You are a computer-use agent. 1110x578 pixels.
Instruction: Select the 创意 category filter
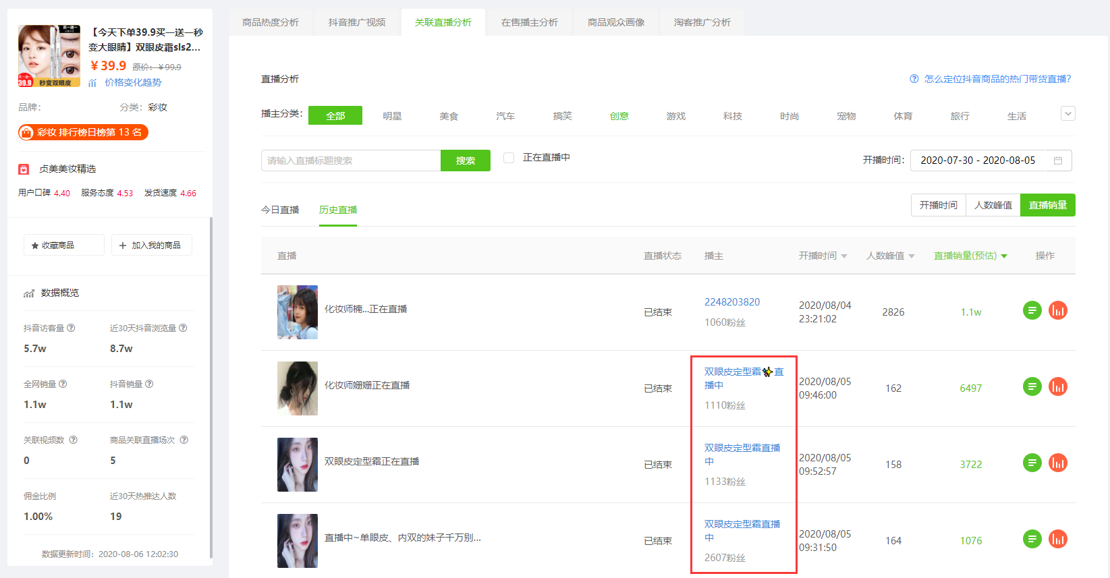(619, 116)
